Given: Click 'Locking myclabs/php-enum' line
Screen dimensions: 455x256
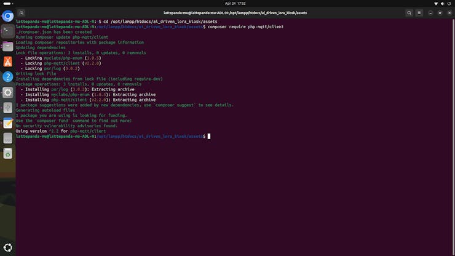Looking at the screenshot, I should point(61,58).
